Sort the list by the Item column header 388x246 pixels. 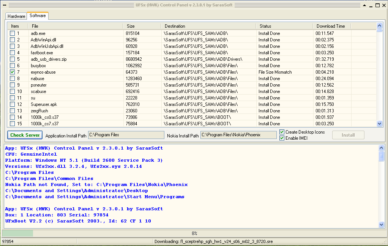(x=18, y=26)
